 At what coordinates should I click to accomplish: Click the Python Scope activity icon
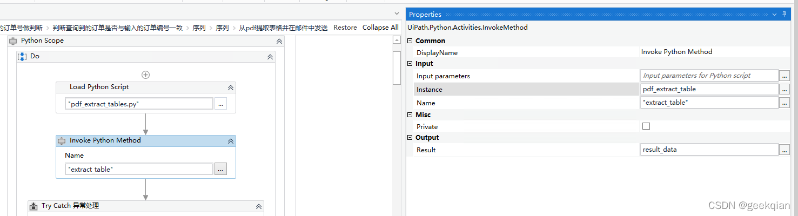(x=13, y=41)
